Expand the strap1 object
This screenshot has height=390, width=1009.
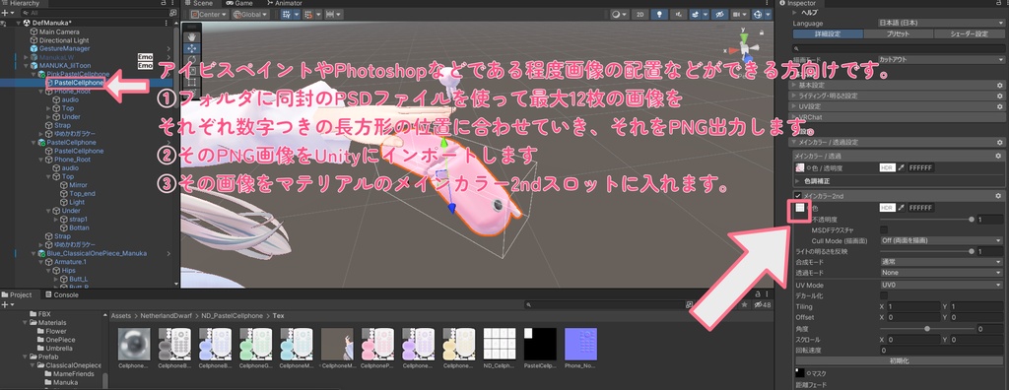coord(57,219)
